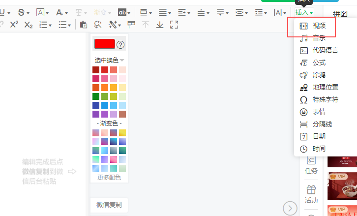
Task: Open the 活动 gift icon
Action: tap(311, 194)
